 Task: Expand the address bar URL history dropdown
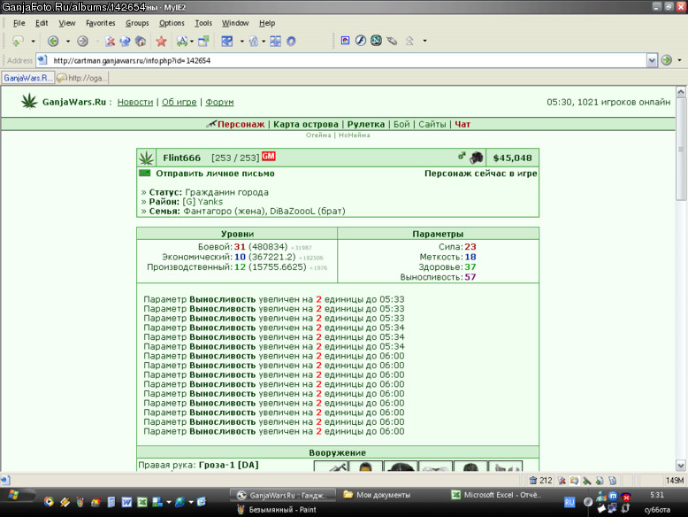coord(652,60)
